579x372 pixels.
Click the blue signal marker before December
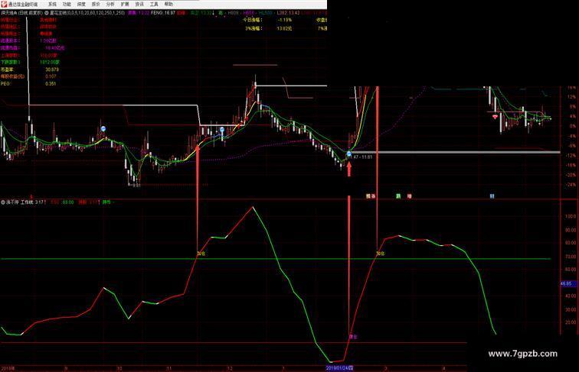click(222, 130)
